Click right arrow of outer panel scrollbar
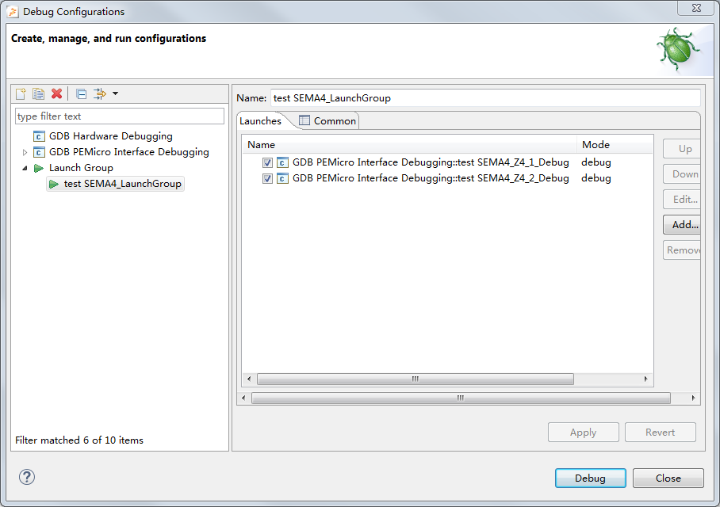720x507 pixels. tap(693, 398)
